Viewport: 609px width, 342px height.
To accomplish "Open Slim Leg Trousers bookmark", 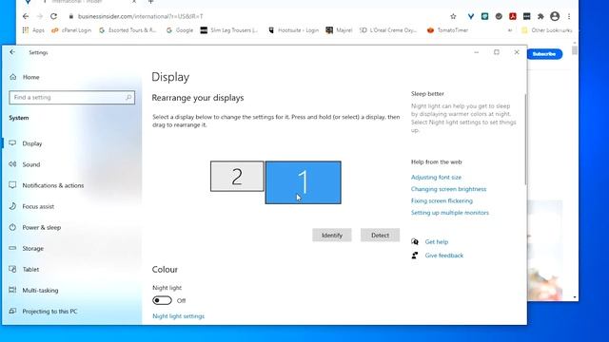I will 229,29.
